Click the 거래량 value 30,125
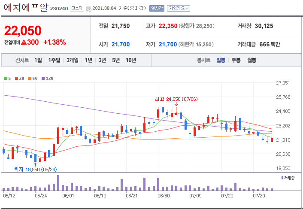 coord(264,26)
